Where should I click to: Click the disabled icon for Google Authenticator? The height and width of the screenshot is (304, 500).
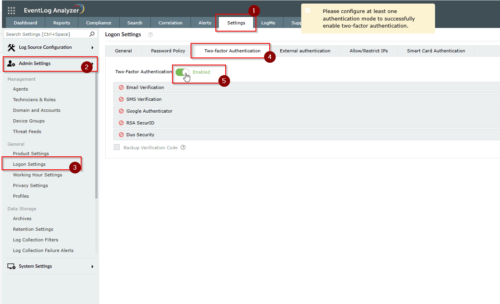[x=121, y=111]
